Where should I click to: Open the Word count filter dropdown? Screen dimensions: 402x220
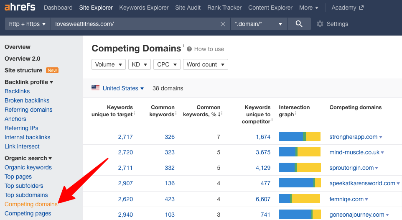[205, 64]
